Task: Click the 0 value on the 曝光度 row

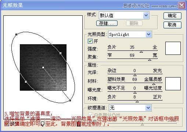Action: pyautogui.click(x=134, y=88)
